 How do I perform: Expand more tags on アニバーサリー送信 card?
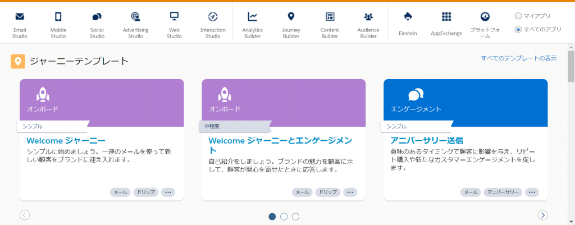click(532, 192)
